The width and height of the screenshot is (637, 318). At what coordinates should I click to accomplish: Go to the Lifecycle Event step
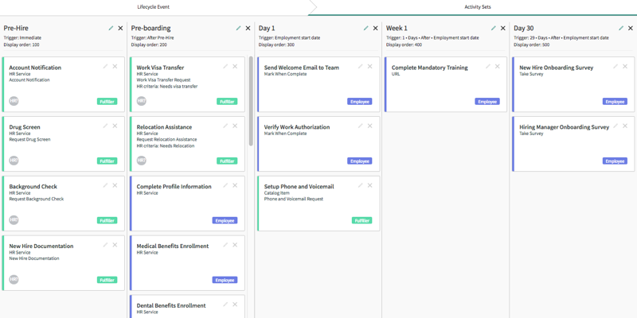(153, 7)
